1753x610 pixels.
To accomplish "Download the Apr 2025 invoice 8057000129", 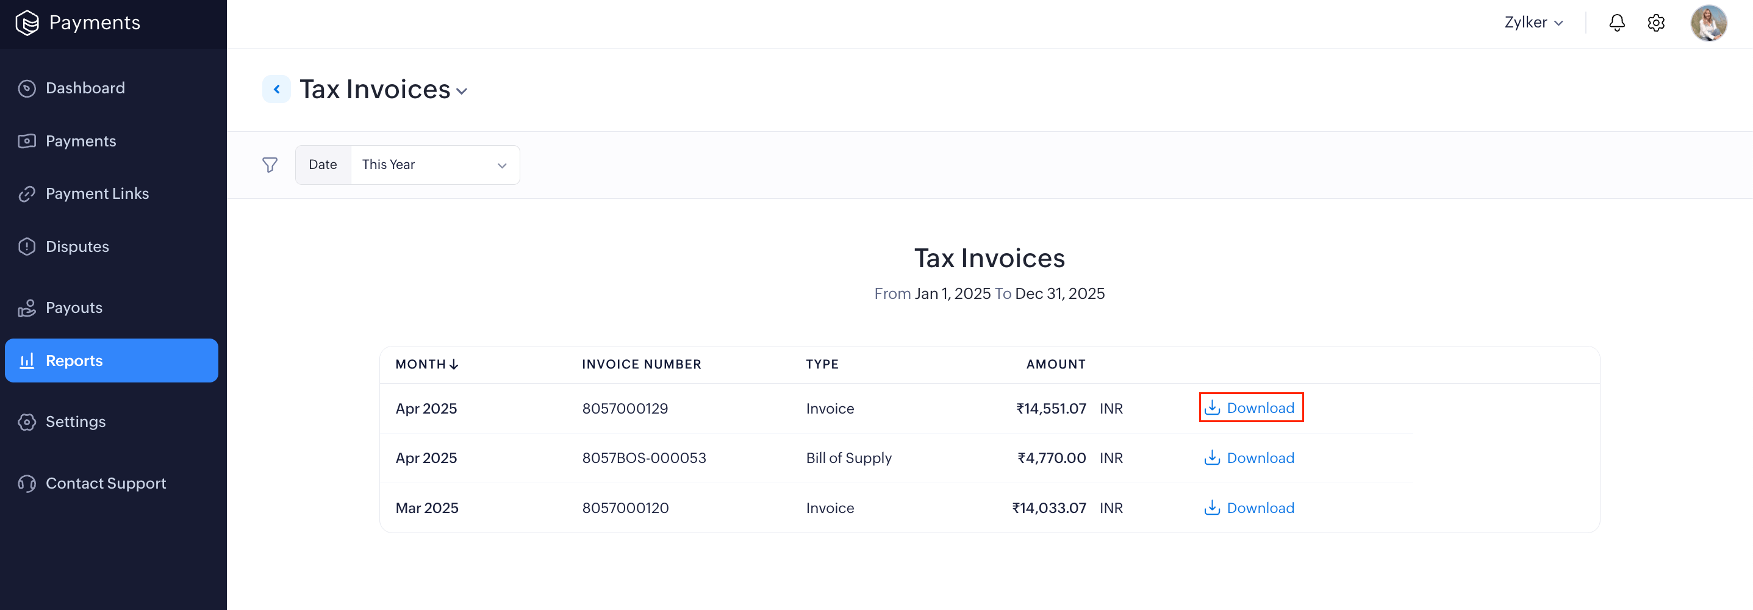I will click(x=1251, y=408).
